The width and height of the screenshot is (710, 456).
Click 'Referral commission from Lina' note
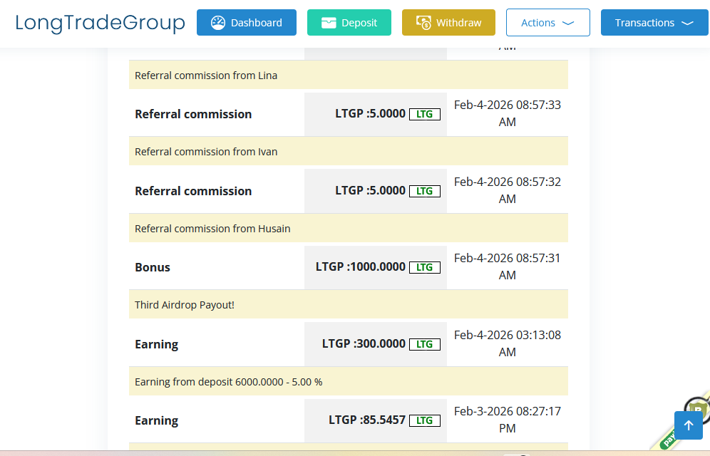[x=206, y=76]
